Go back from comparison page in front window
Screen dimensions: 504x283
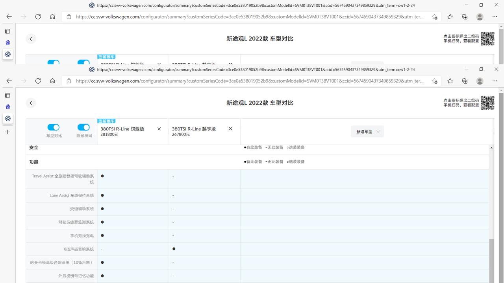tap(31, 103)
